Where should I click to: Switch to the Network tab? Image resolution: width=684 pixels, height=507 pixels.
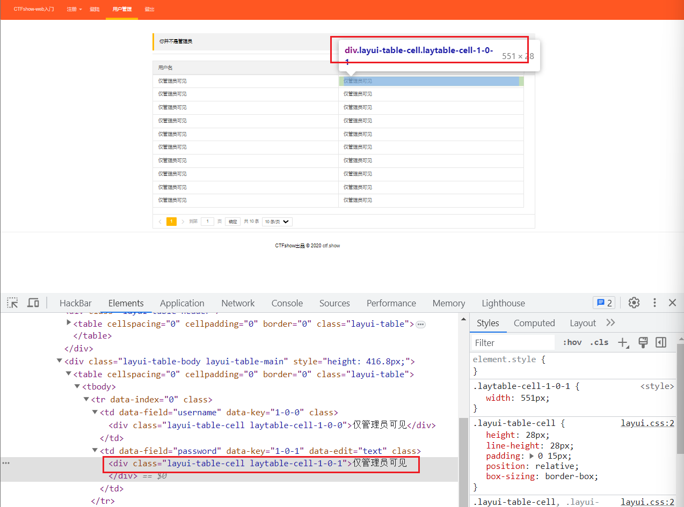click(238, 303)
